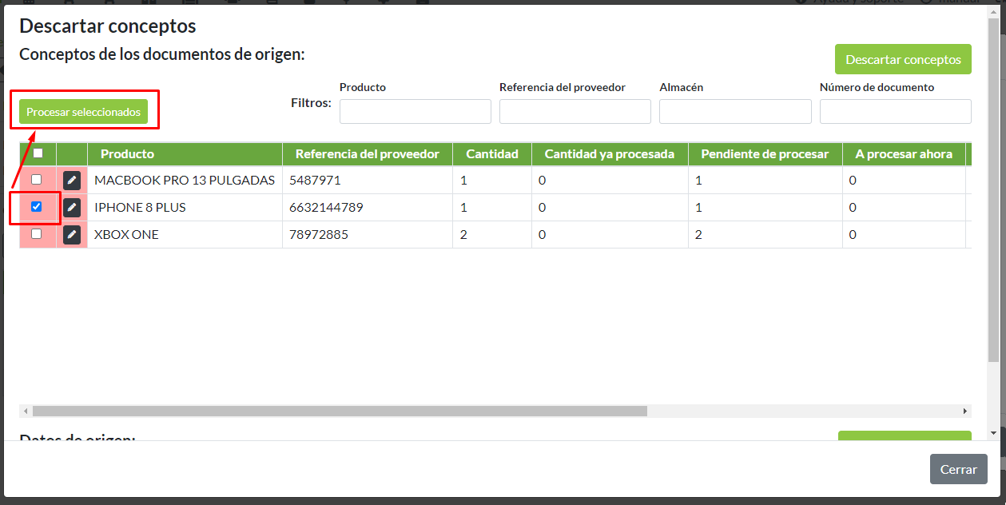The image size is (1006, 505).
Task: Click the vertical scrollbar down arrow
Action: 993,433
